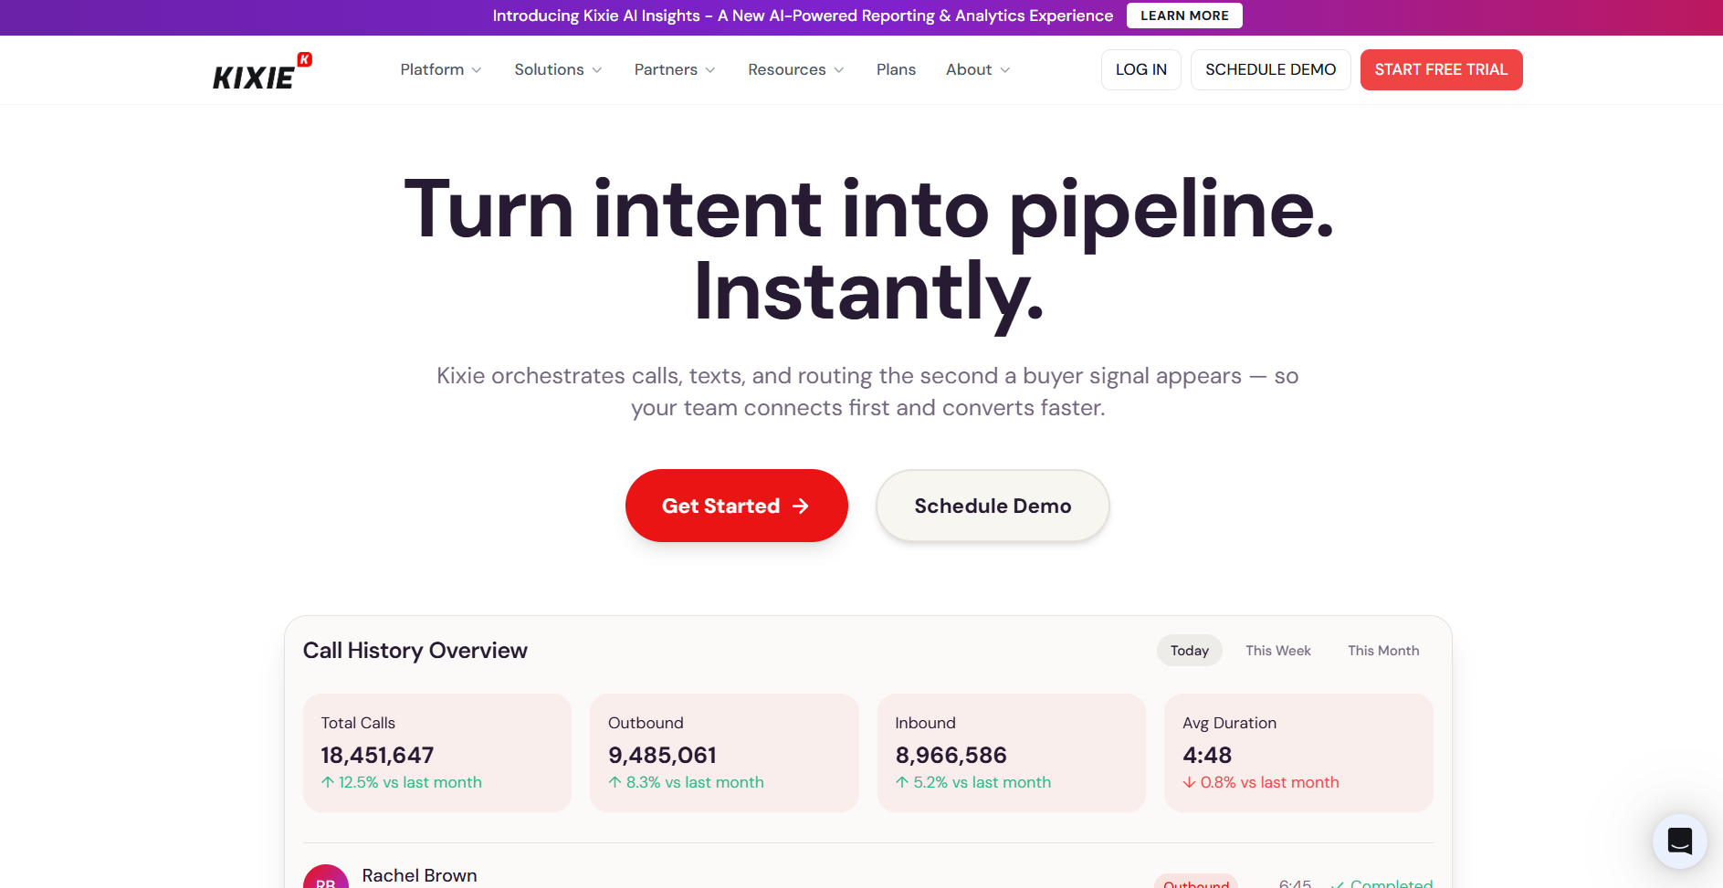The width and height of the screenshot is (1723, 888).
Task: Select the Today time filter
Action: click(x=1189, y=651)
